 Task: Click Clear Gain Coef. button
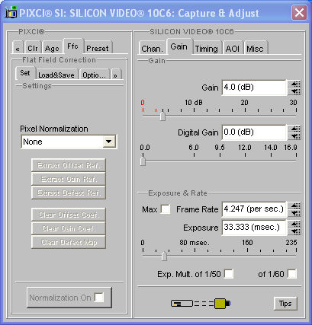[69, 228]
